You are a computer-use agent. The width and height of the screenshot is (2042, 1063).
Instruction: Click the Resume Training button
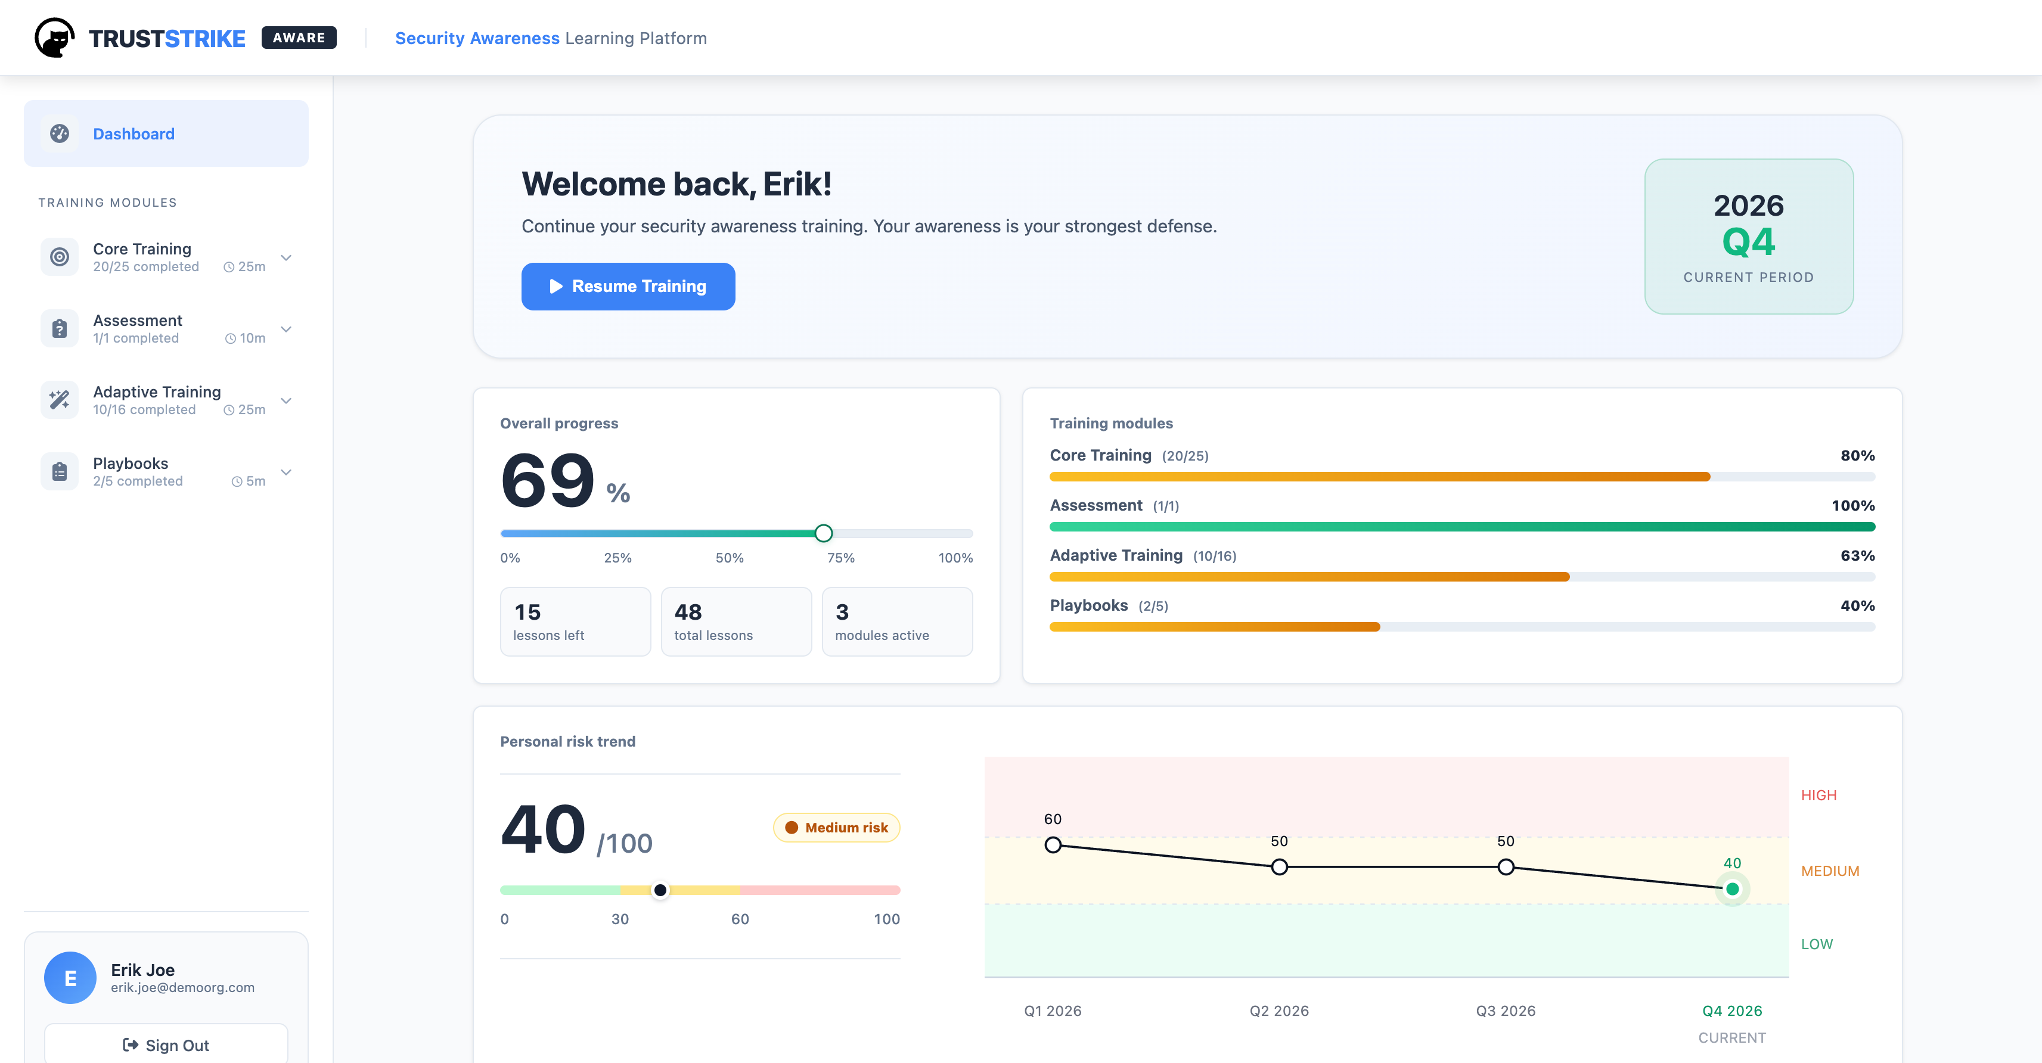[x=628, y=286]
